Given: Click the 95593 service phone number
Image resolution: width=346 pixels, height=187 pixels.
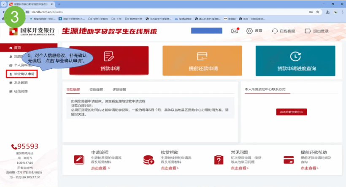Looking at the screenshot, I should pos(25,146).
